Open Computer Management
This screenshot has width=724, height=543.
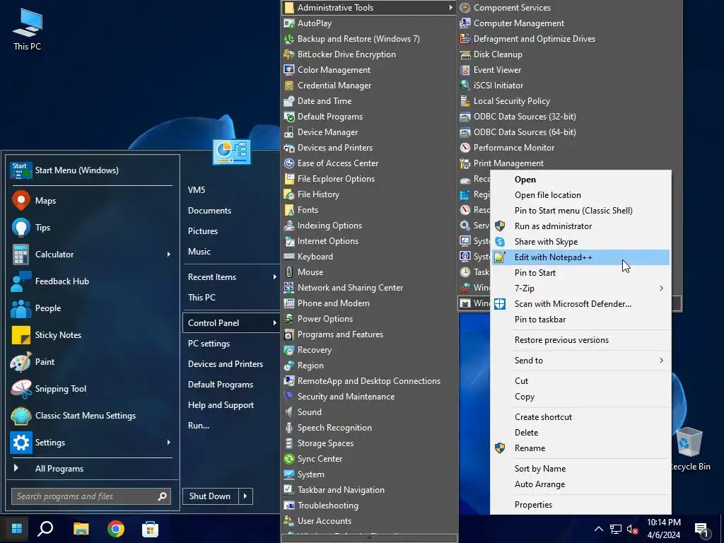click(x=570, y=23)
